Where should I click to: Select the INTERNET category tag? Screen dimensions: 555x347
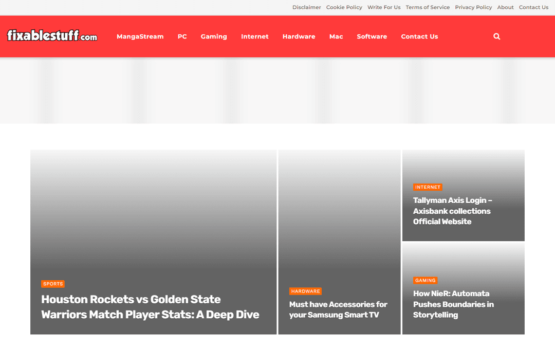coord(428,187)
